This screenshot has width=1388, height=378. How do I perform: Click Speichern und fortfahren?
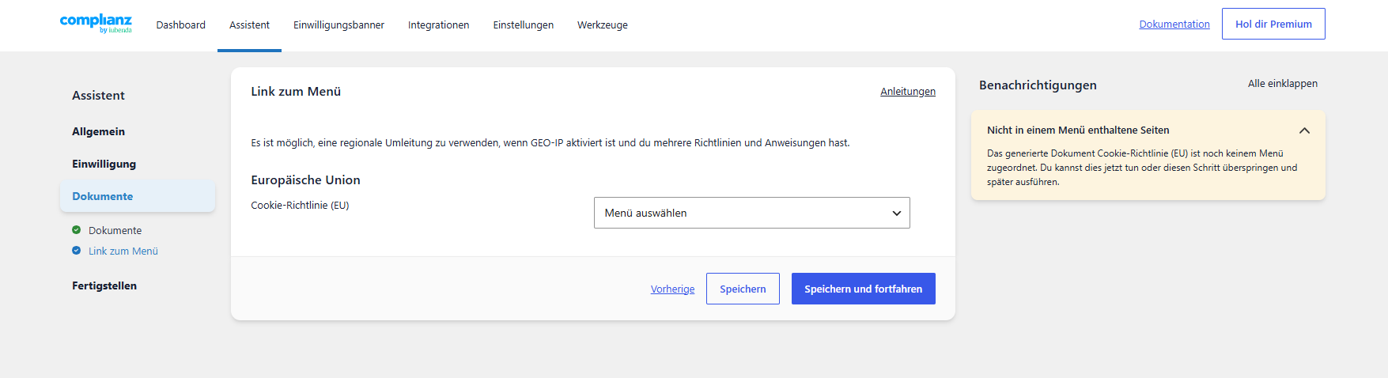863,289
